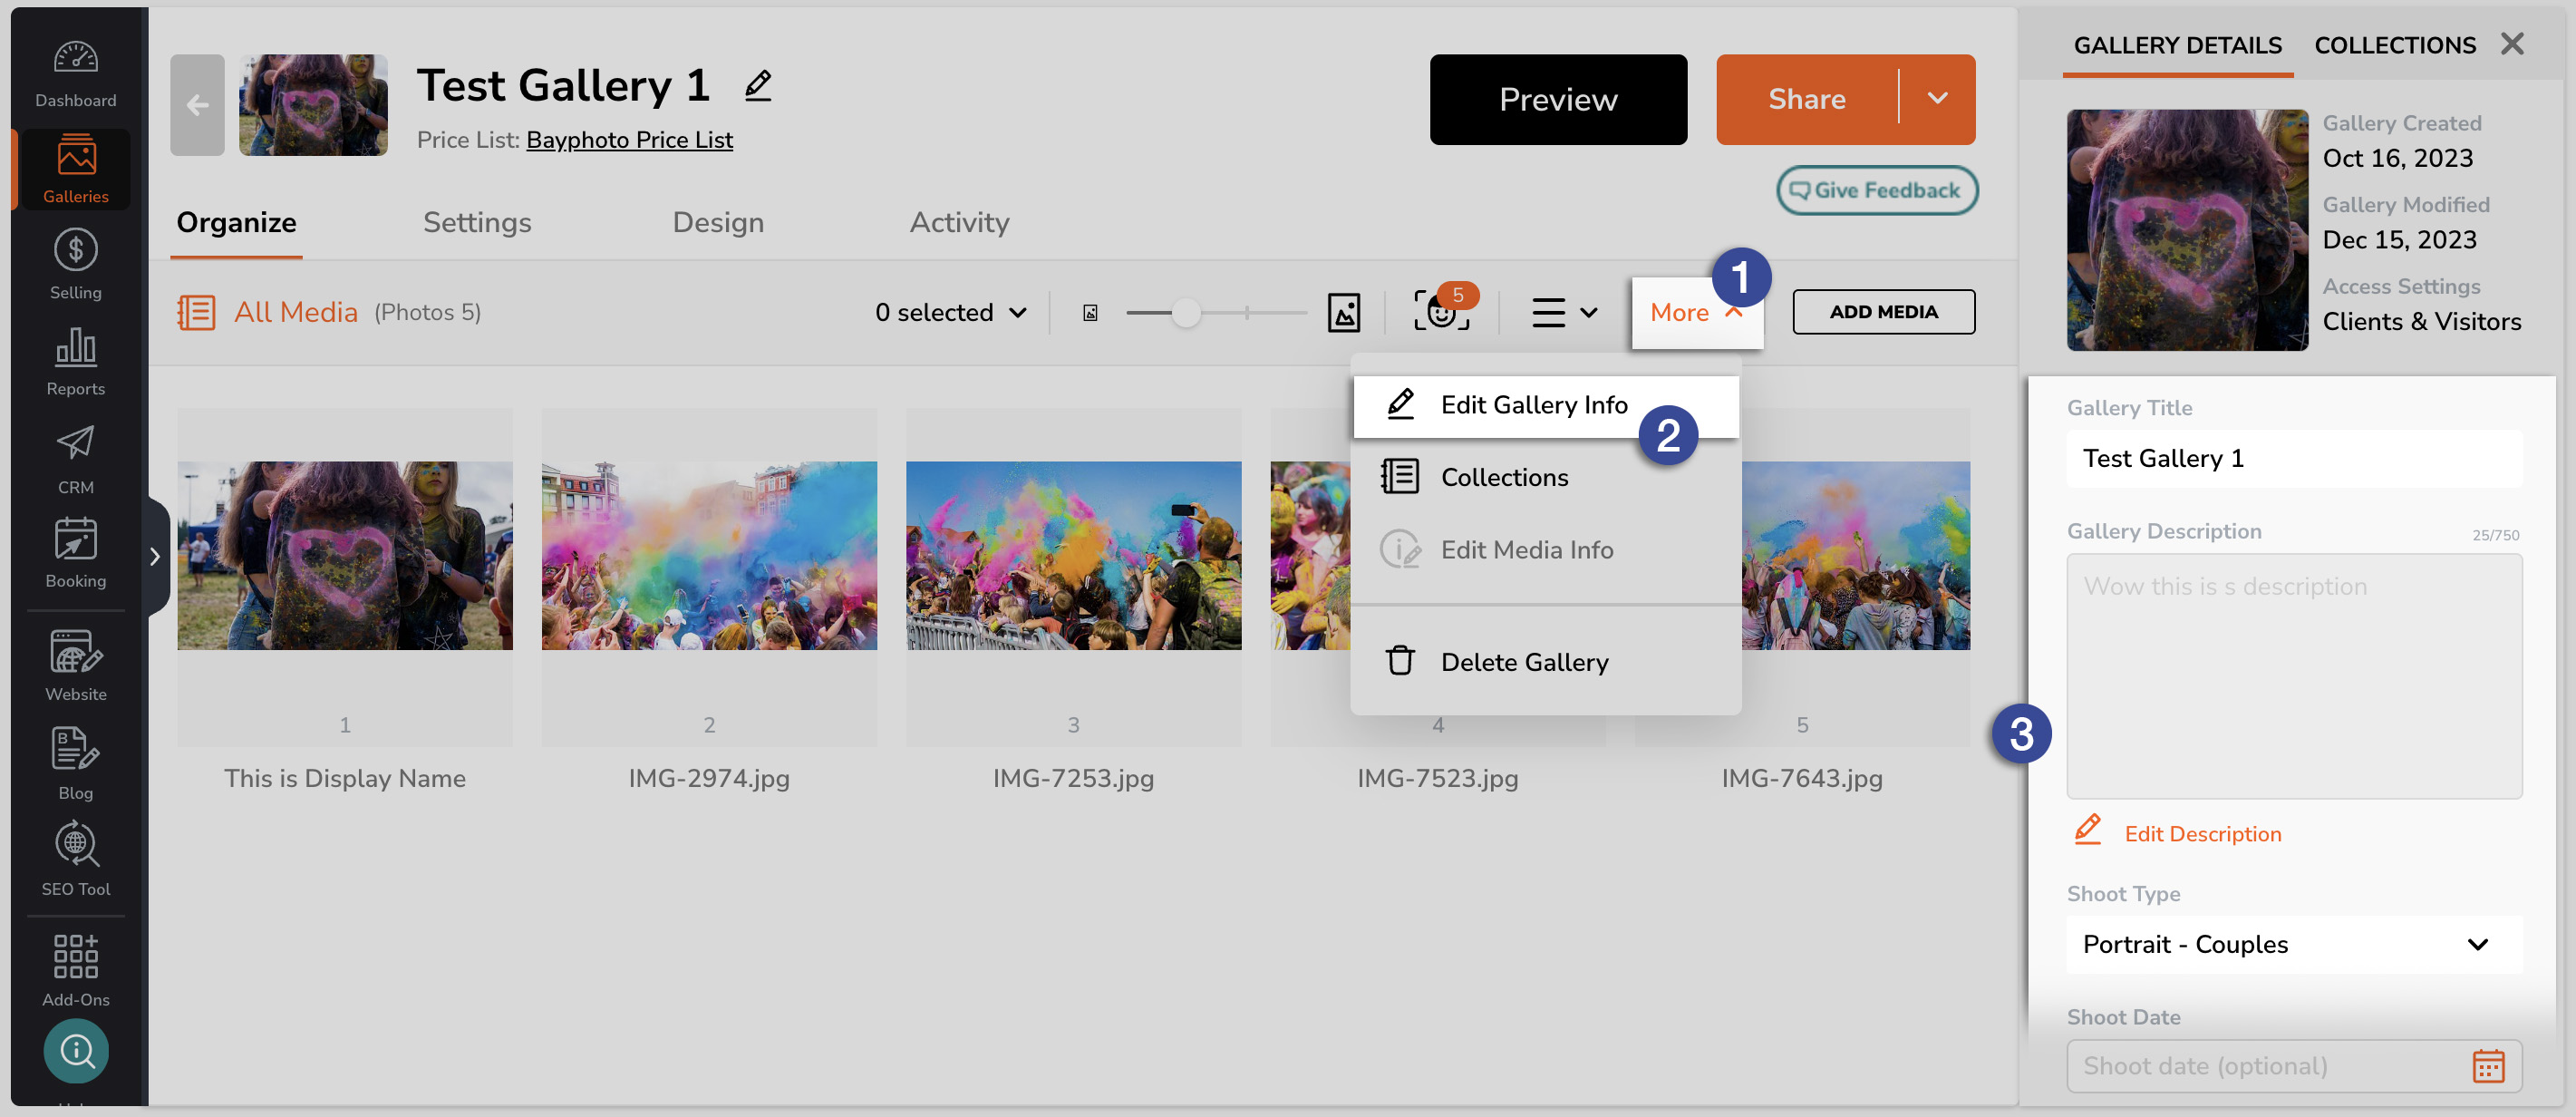Switch to the COLLECTIONS panel tab
This screenshot has height=1117, width=2576.
(x=2395, y=45)
